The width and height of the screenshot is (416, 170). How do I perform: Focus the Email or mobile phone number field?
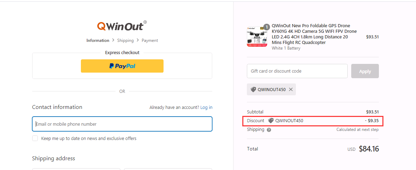[122, 124]
